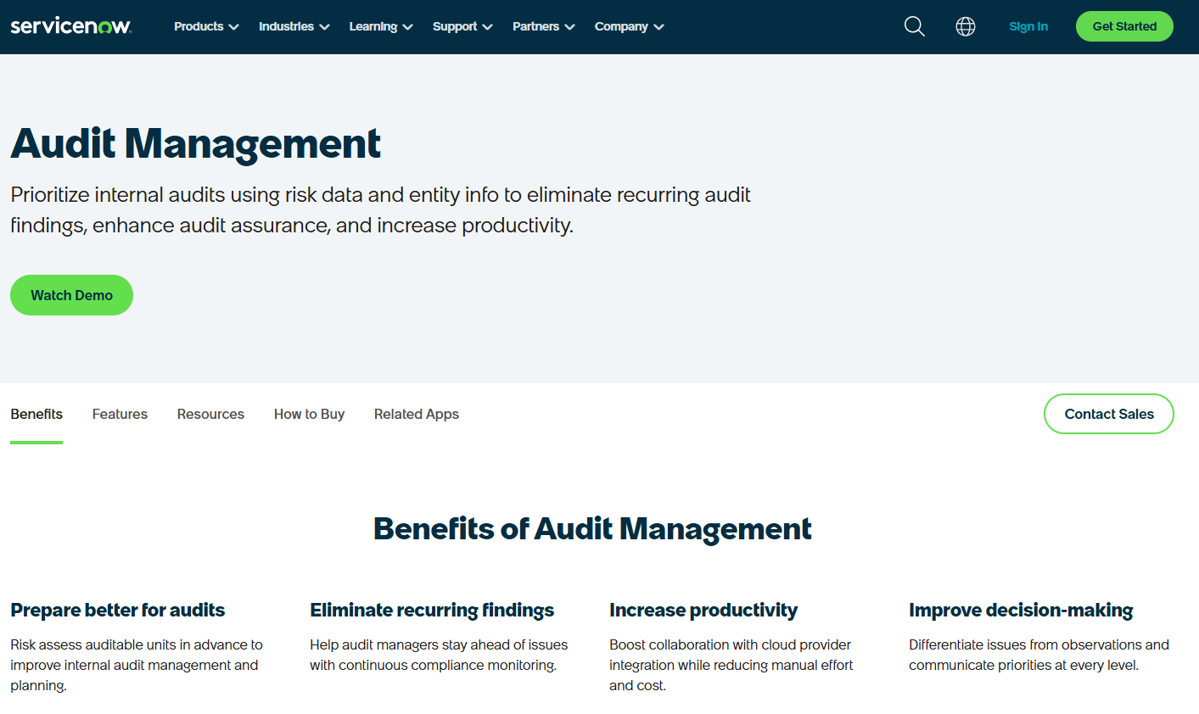
Task: Expand the Products menu
Action: 206,26
